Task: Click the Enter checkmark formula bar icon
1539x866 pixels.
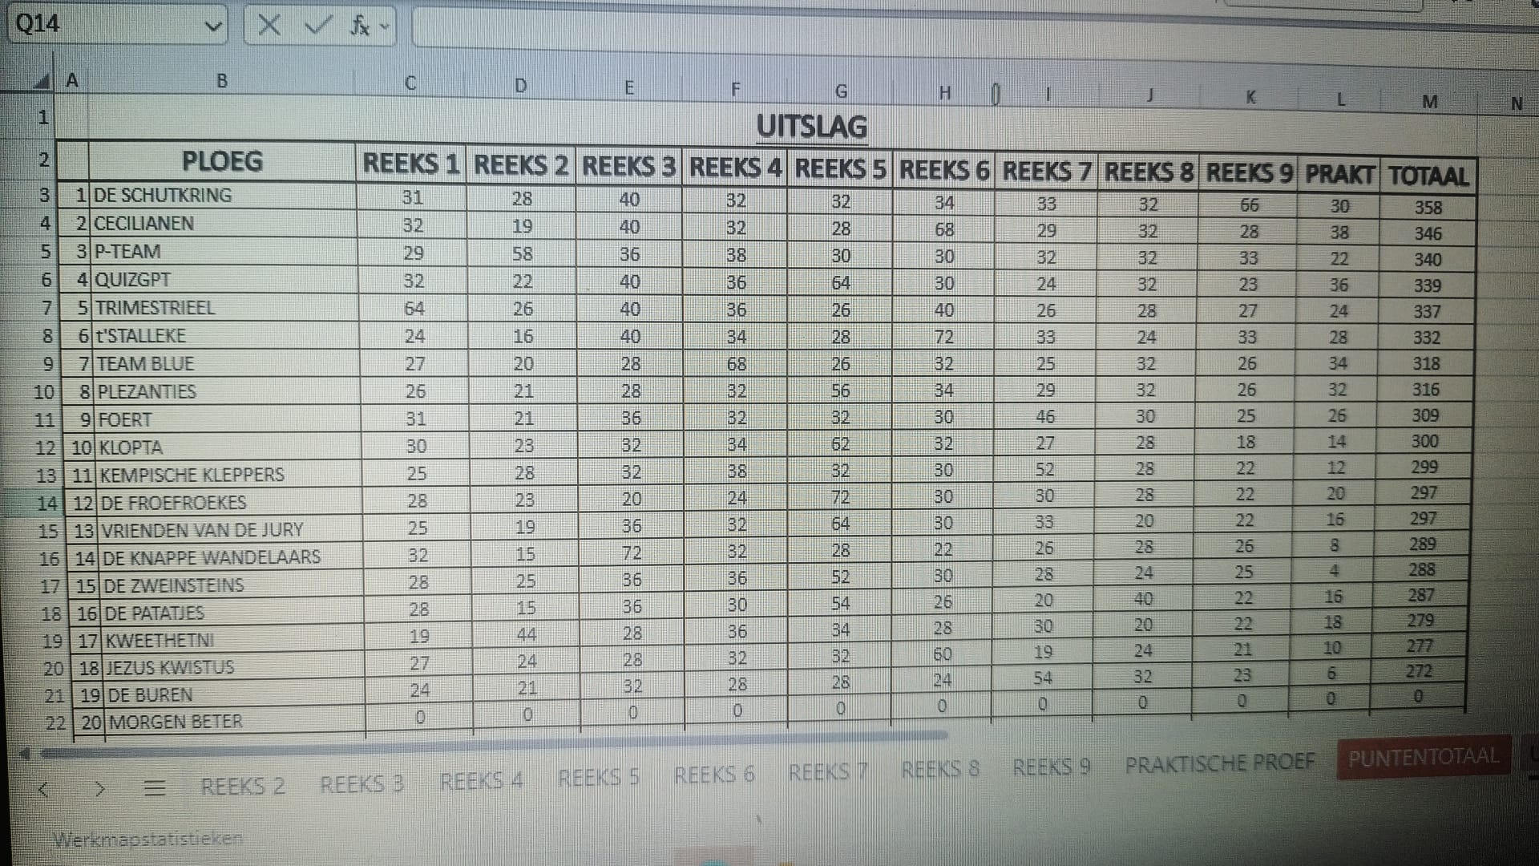Action: click(x=318, y=26)
